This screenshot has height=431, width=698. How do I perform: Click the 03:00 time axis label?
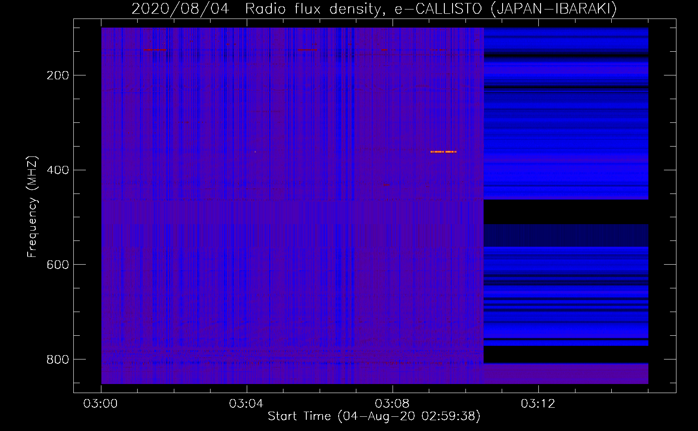click(101, 404)
